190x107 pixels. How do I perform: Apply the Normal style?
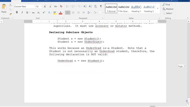(x=111, y=9)
